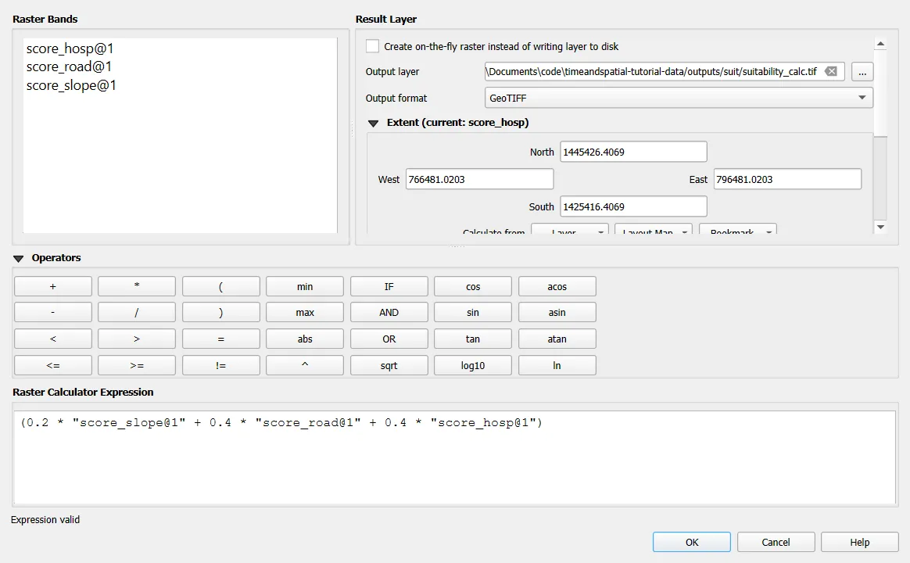This screenshot has width=910, height=563.
Task: Insert the plus operator
Action: coord(53,286)
